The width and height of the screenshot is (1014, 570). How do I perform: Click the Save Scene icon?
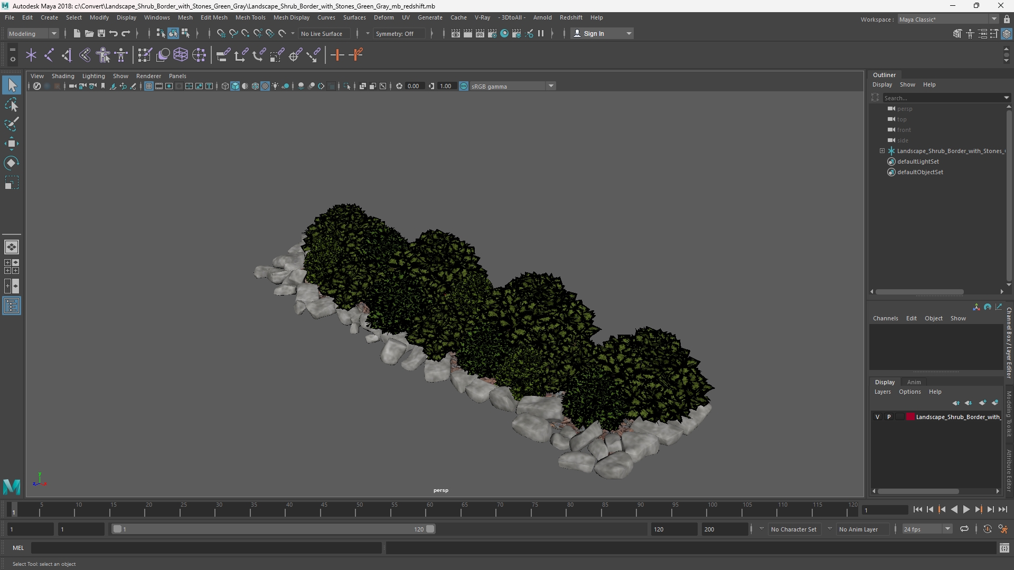click(x=101, y=33)
